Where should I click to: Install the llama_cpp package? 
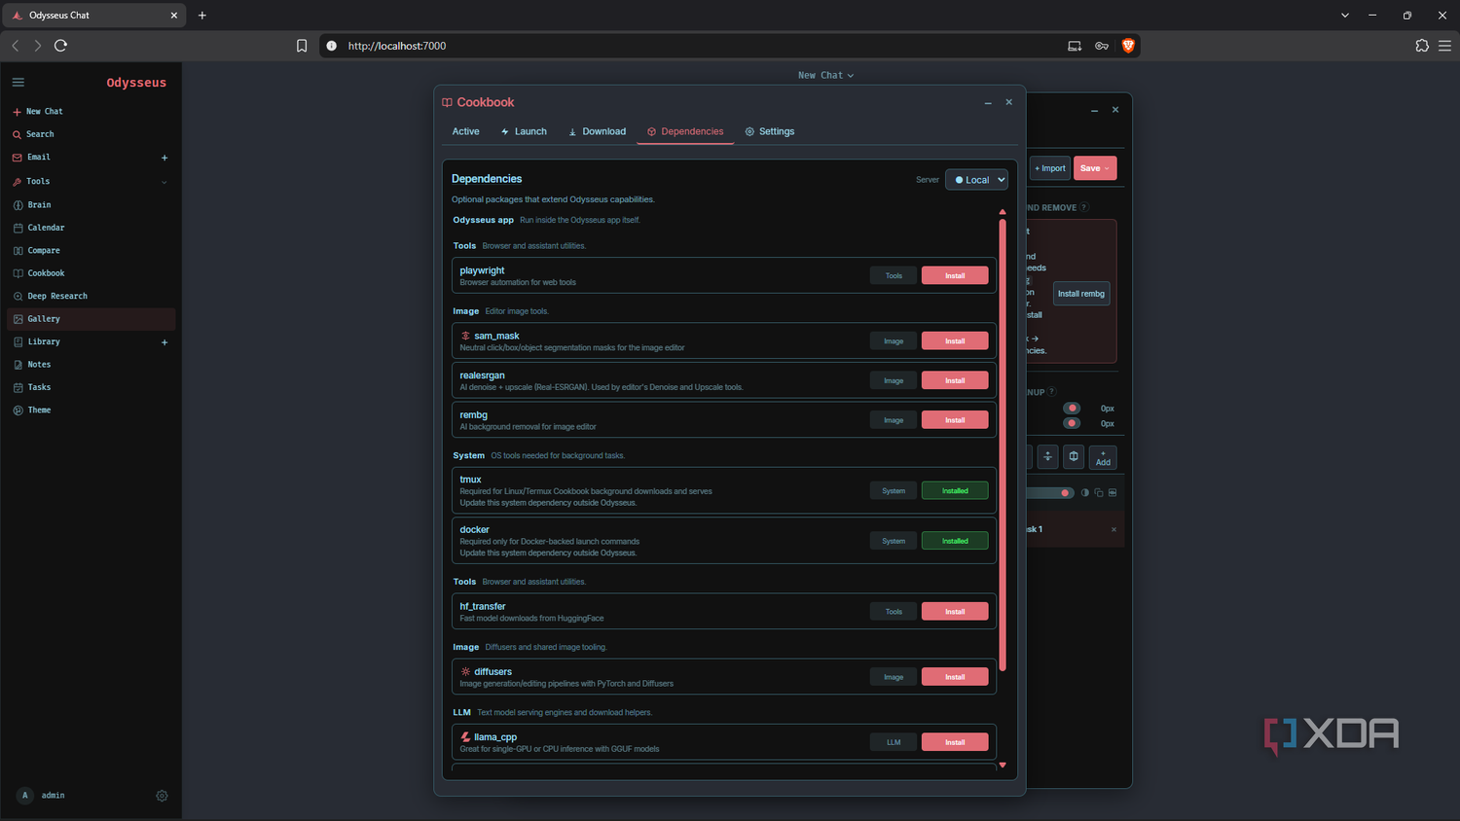(955, 742)
